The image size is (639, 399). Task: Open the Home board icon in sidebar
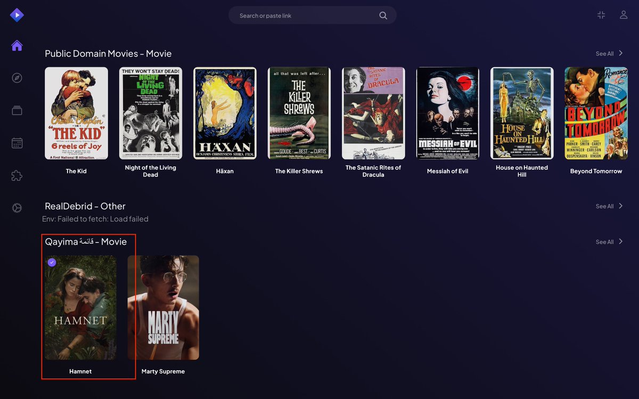(17, 46)
